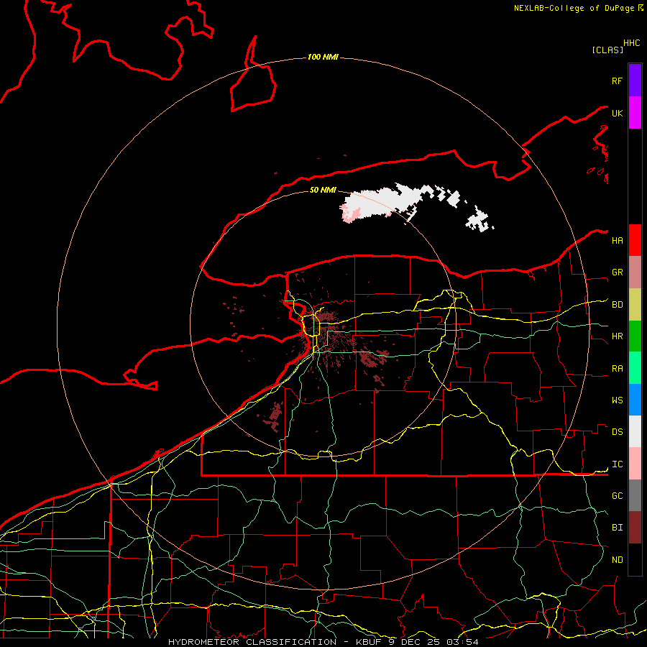Screen dimensions: 647x647
Task: Click the HA legend label
Action: [x=617, y=241]
